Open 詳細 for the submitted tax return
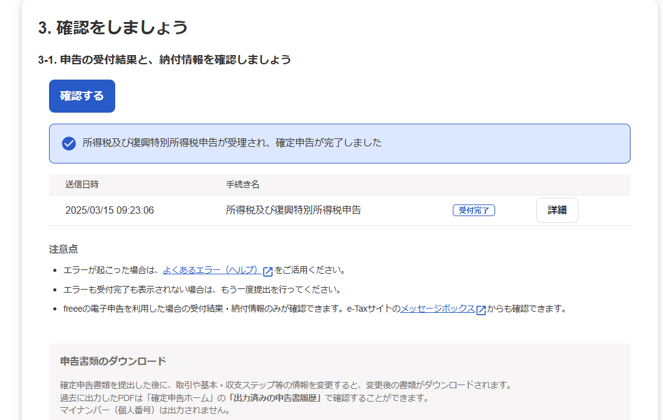Viewport: 663px width, 420px height. click(x=556, y=210)
